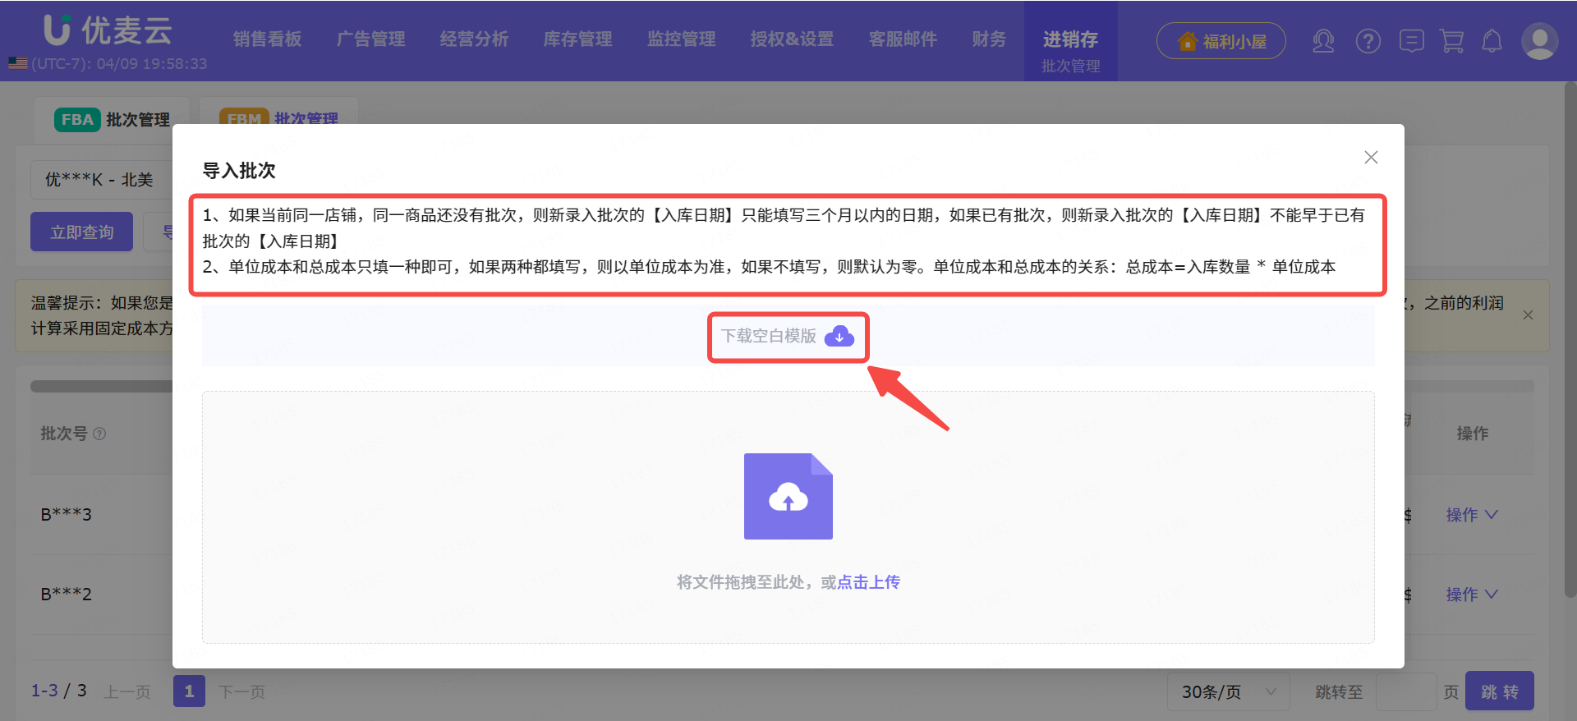
Task: Click the 跳转至 page number input
Action: [x=1405, y=692]
